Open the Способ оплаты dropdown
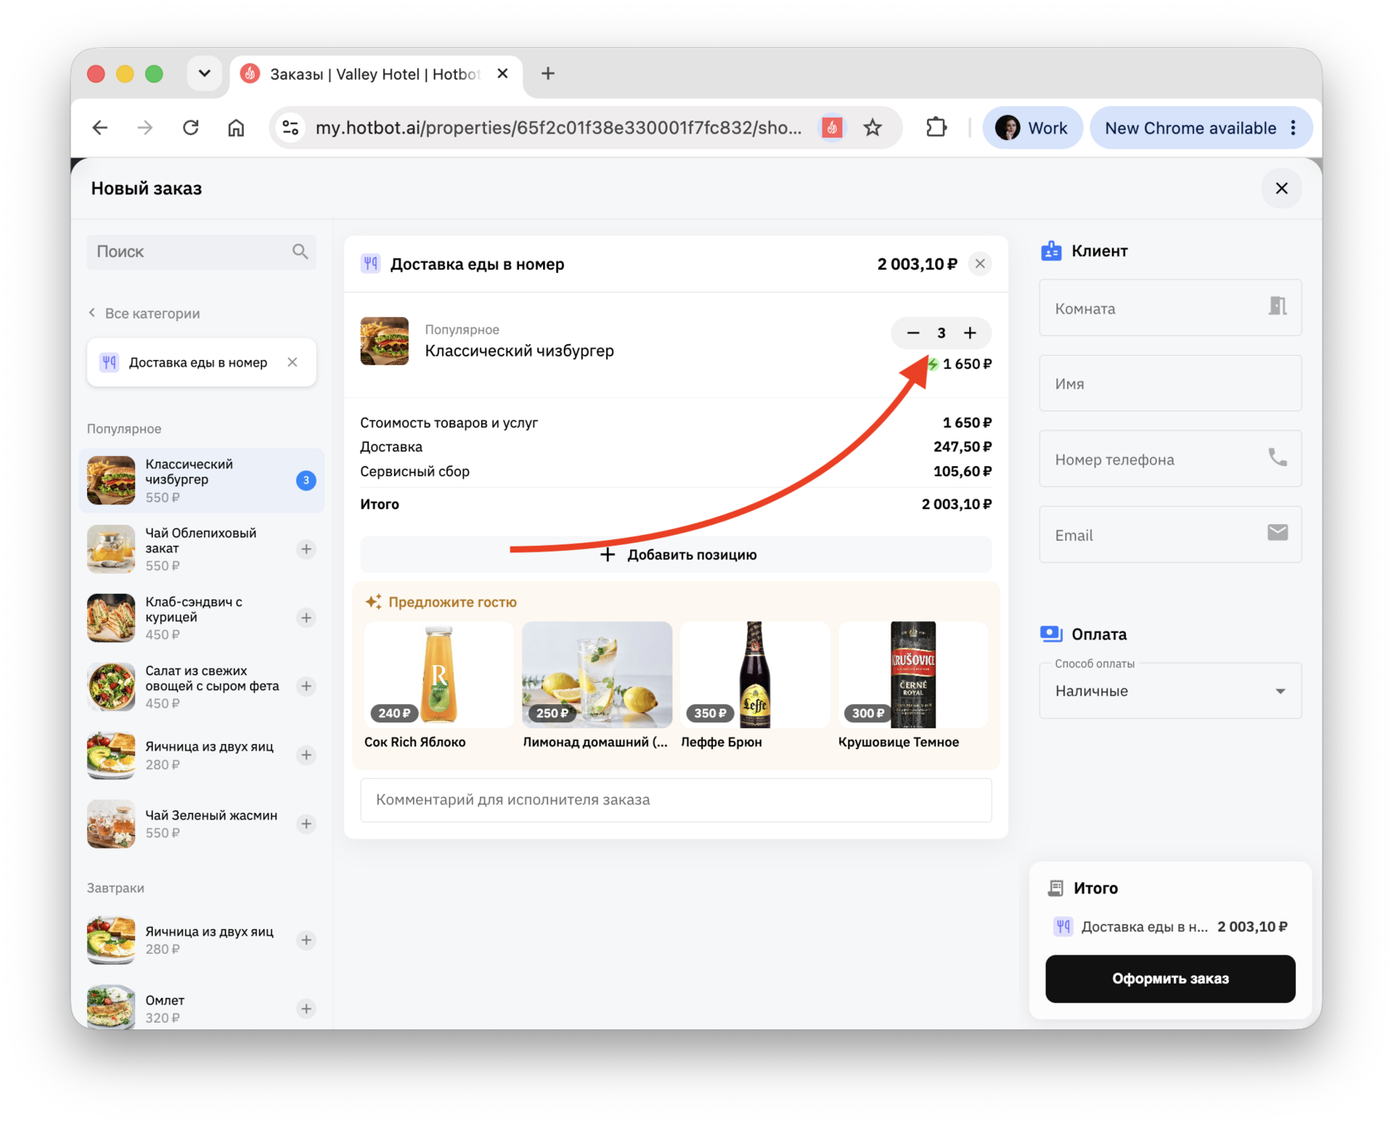Screen dimensions: 1393x1123 click(x=1170, y=691)
